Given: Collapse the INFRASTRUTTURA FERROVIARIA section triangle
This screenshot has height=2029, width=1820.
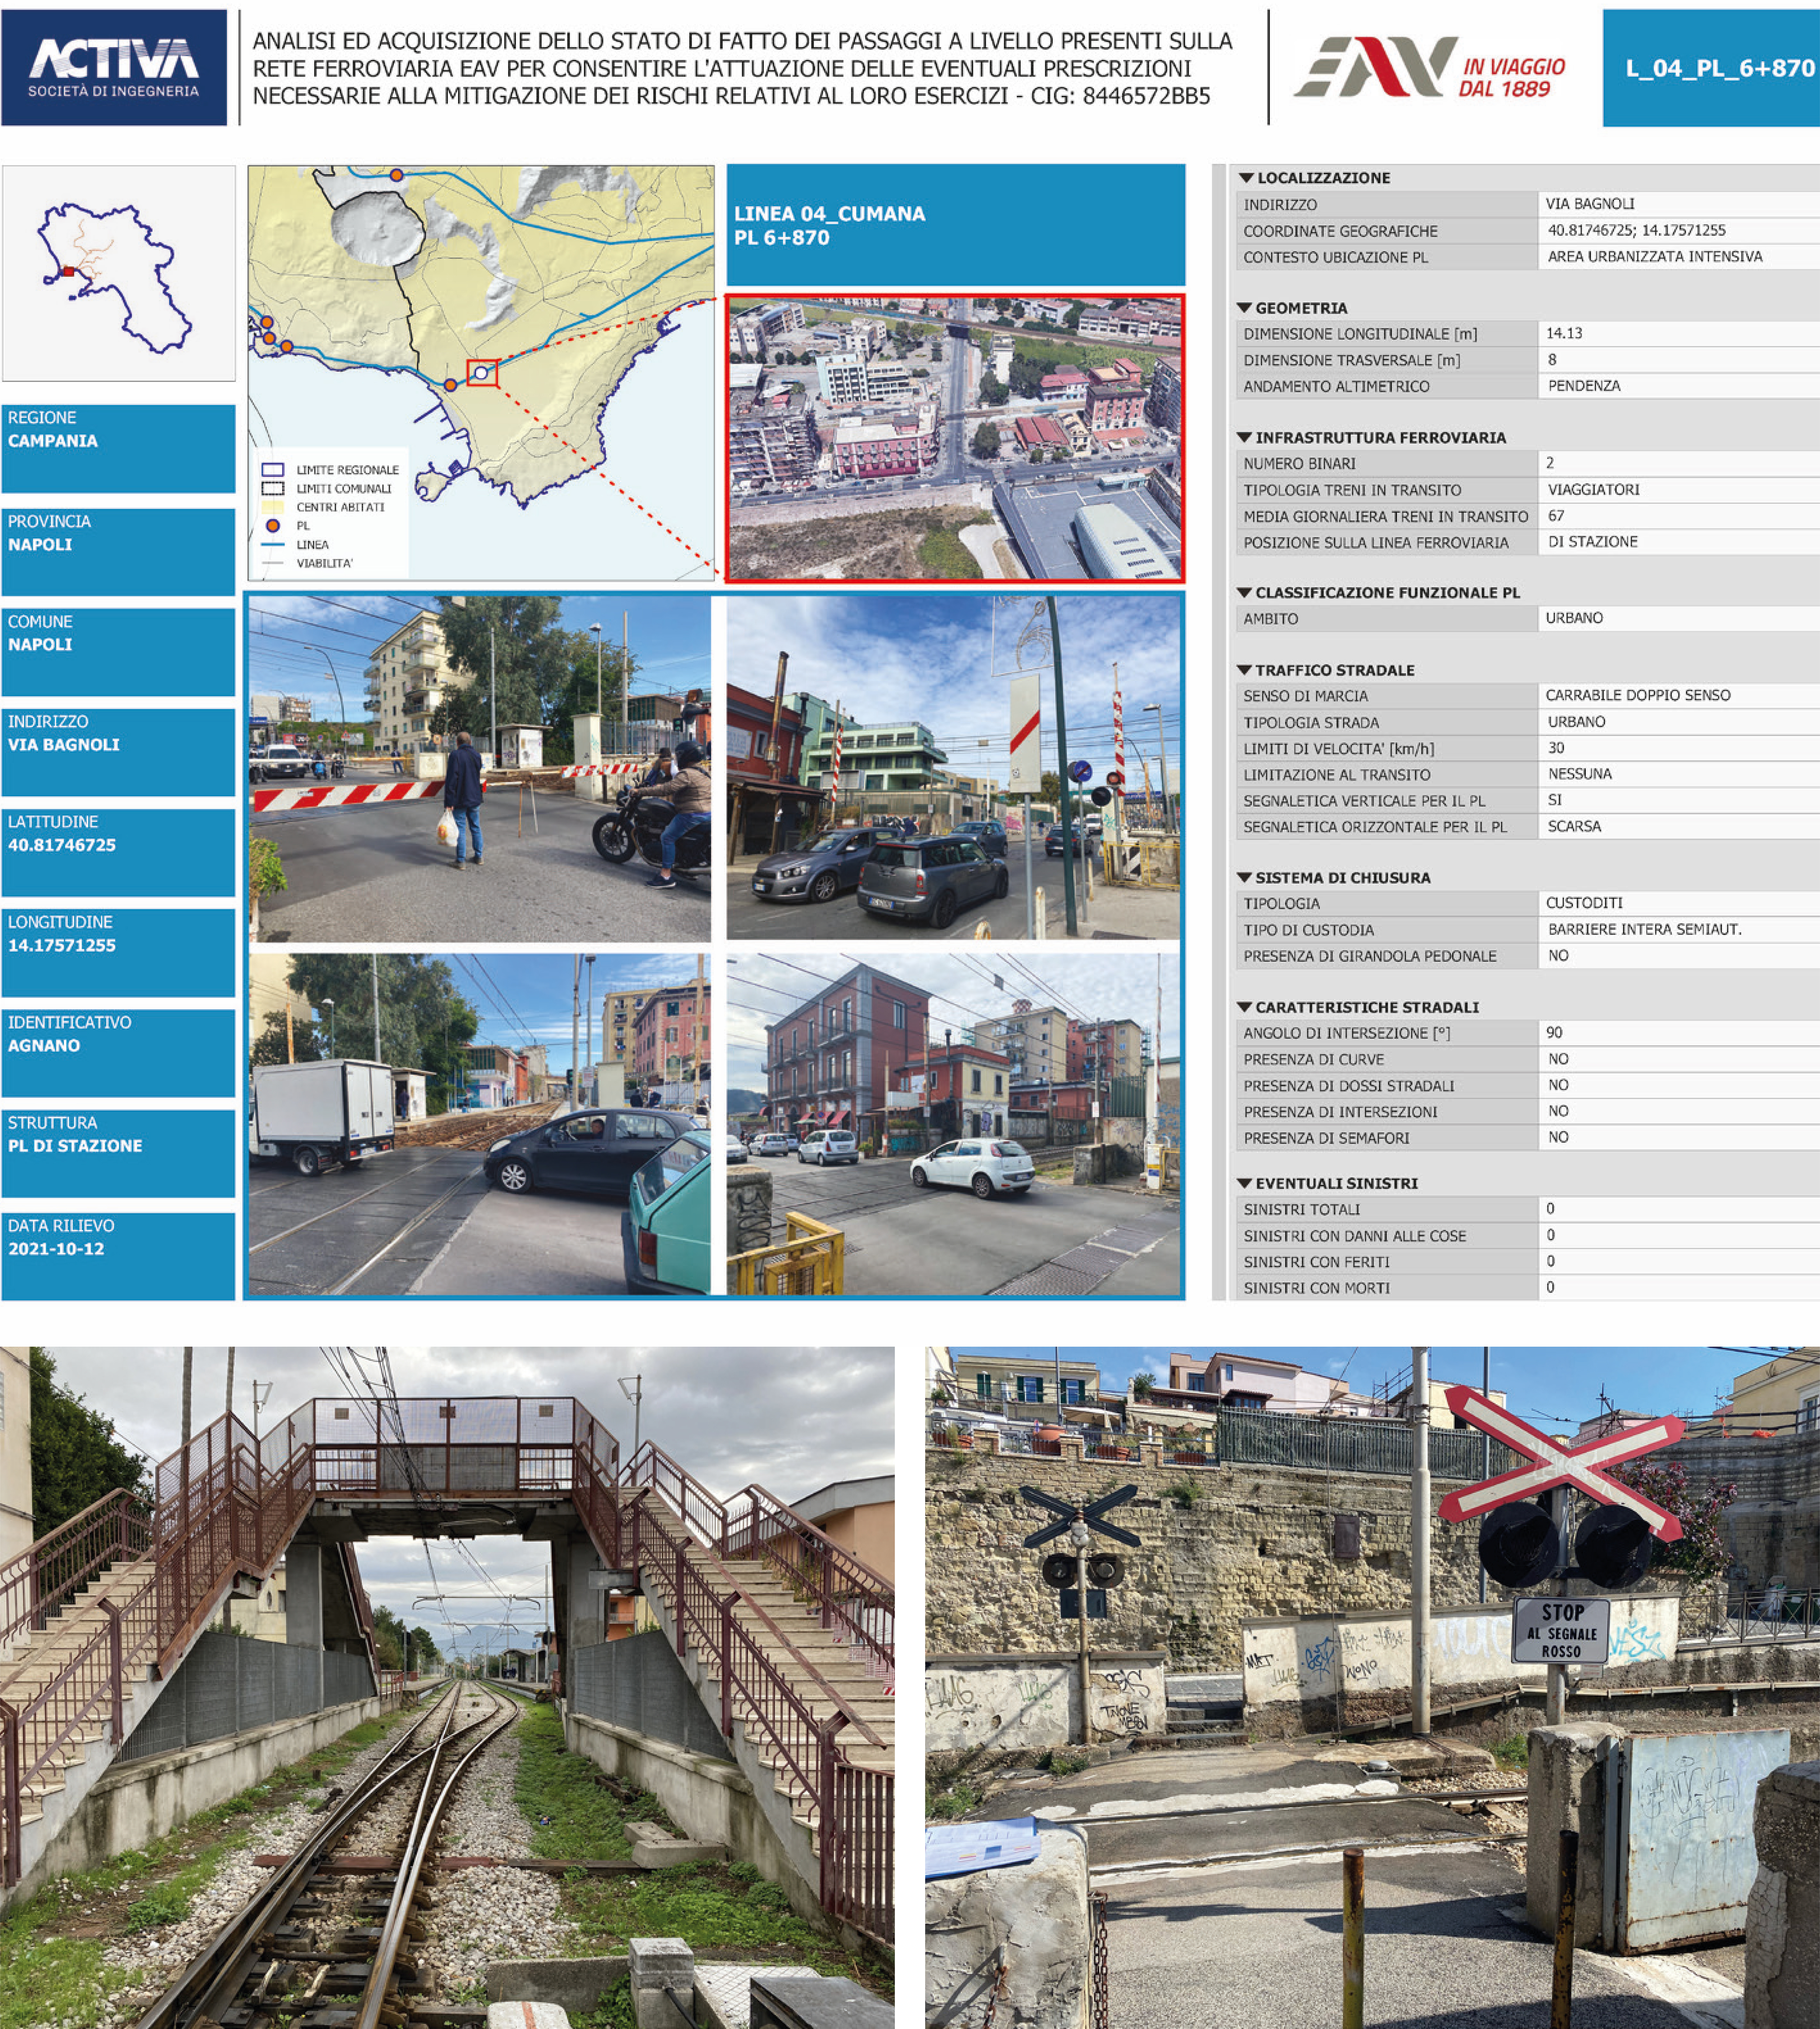Looking at the screenshot, I should (x=1245, y=438).
